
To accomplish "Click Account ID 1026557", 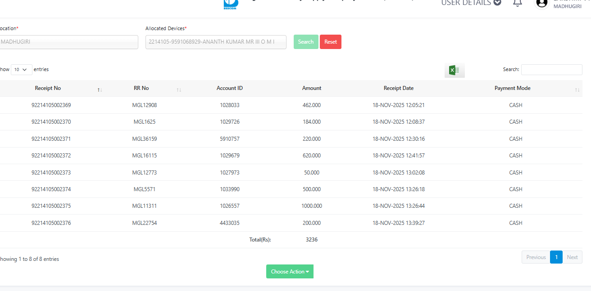I will [230, 206].
